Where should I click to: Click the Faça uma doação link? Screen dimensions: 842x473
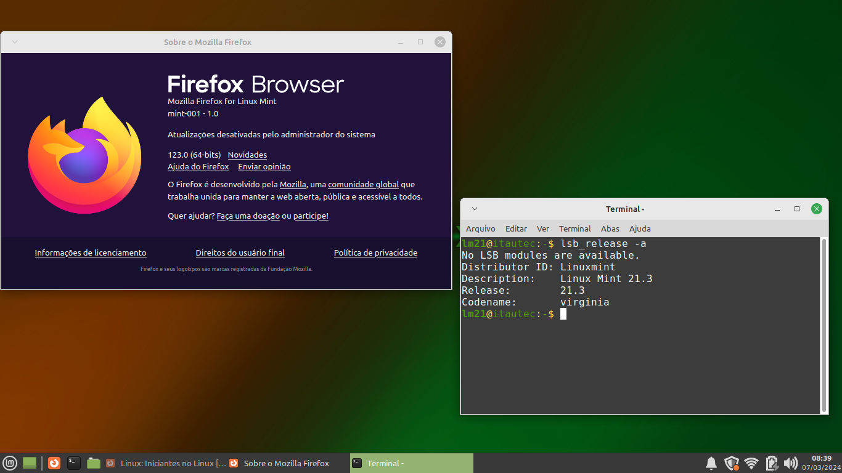click(248, 216)
